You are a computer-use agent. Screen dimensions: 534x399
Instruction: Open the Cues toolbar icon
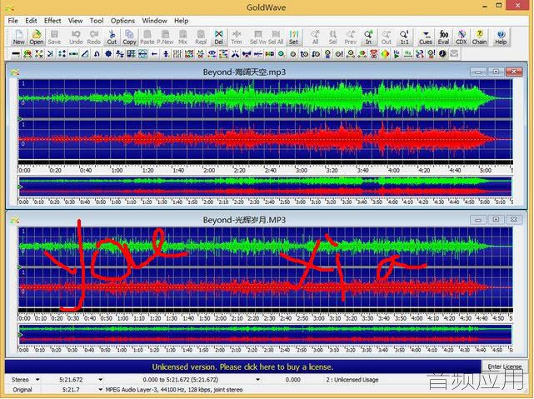click(x=426, y=37)
